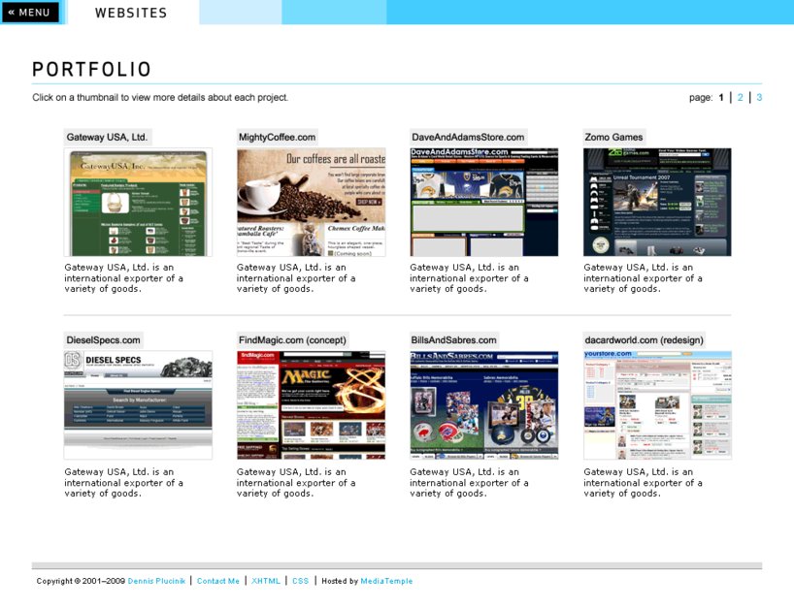Open the Contact Me footer link
The height and width of the screenshot is (609, 794).
point(218,581)
